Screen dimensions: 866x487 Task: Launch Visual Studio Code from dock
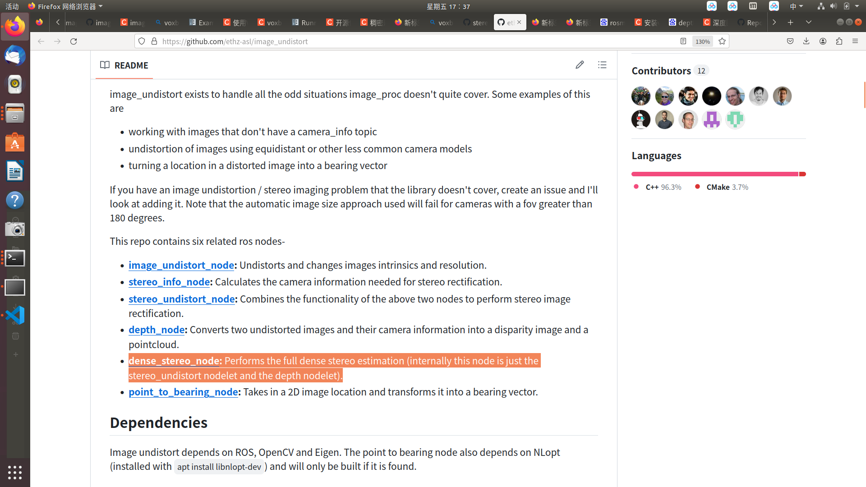pyautogui.click(x=15, y=315)
